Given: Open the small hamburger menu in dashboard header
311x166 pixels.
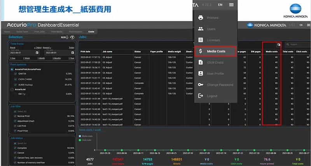Looking at the screenshot, I should point(309,25).
